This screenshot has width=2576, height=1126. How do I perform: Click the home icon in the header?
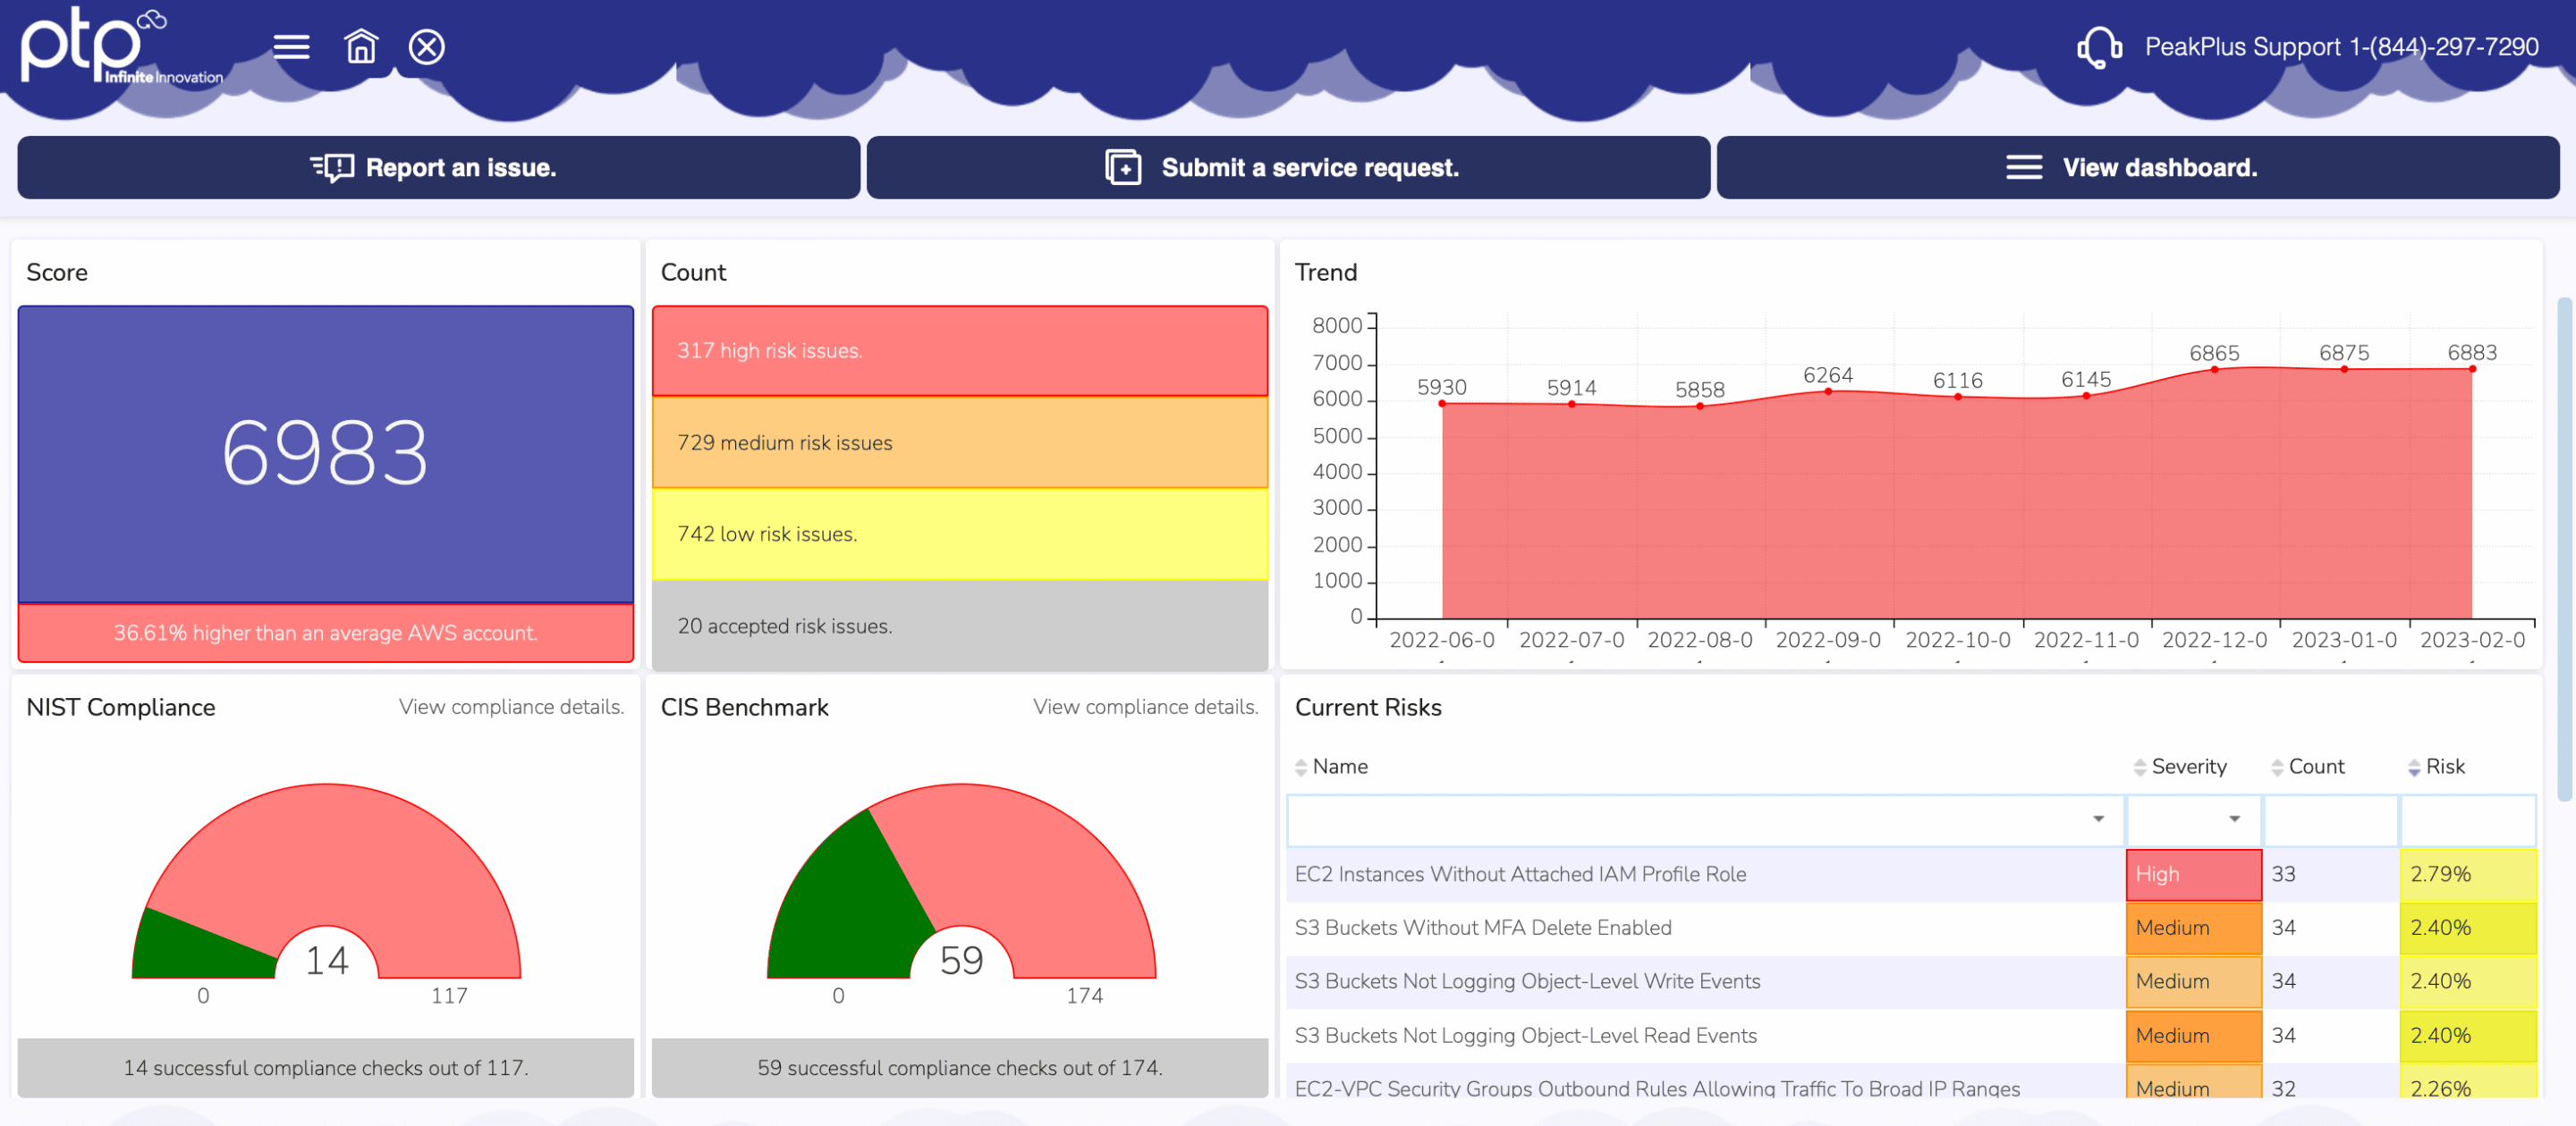[x=360, y=46]
